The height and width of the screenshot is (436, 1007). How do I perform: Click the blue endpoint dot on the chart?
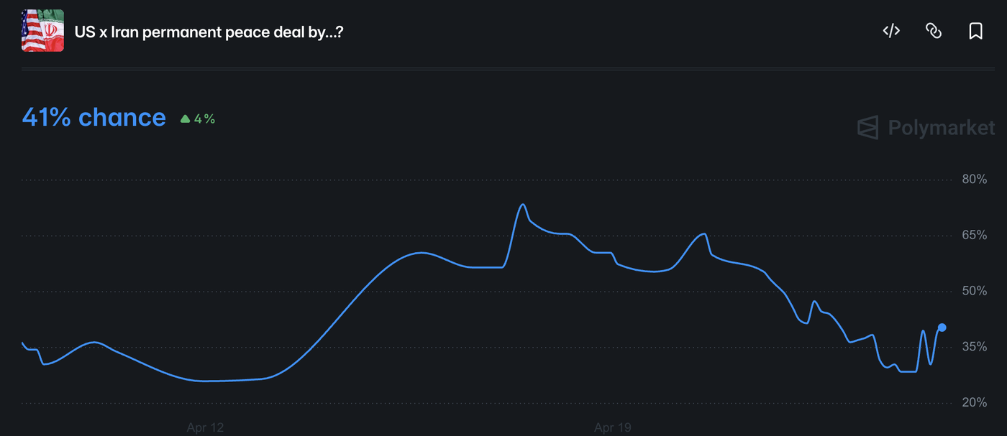(942, 328)
